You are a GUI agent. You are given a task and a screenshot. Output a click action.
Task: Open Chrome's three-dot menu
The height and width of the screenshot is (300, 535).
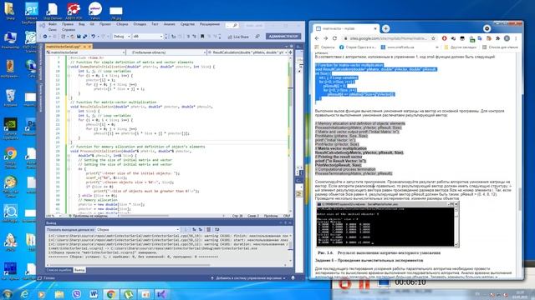pyautogui.click(x=516, y=38)
